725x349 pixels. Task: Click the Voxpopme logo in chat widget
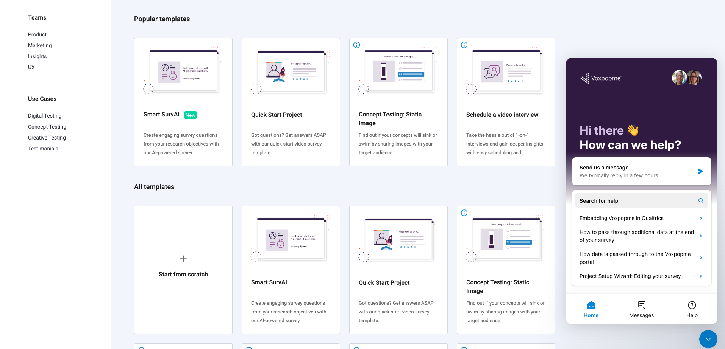coord(601,78)
